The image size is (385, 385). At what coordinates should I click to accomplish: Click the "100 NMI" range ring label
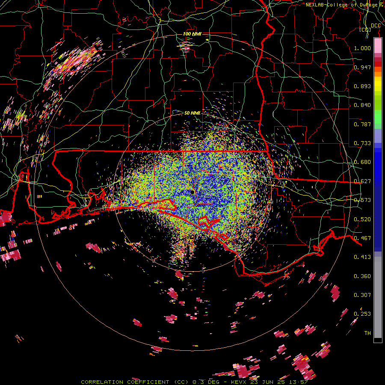tap(192, 34)
